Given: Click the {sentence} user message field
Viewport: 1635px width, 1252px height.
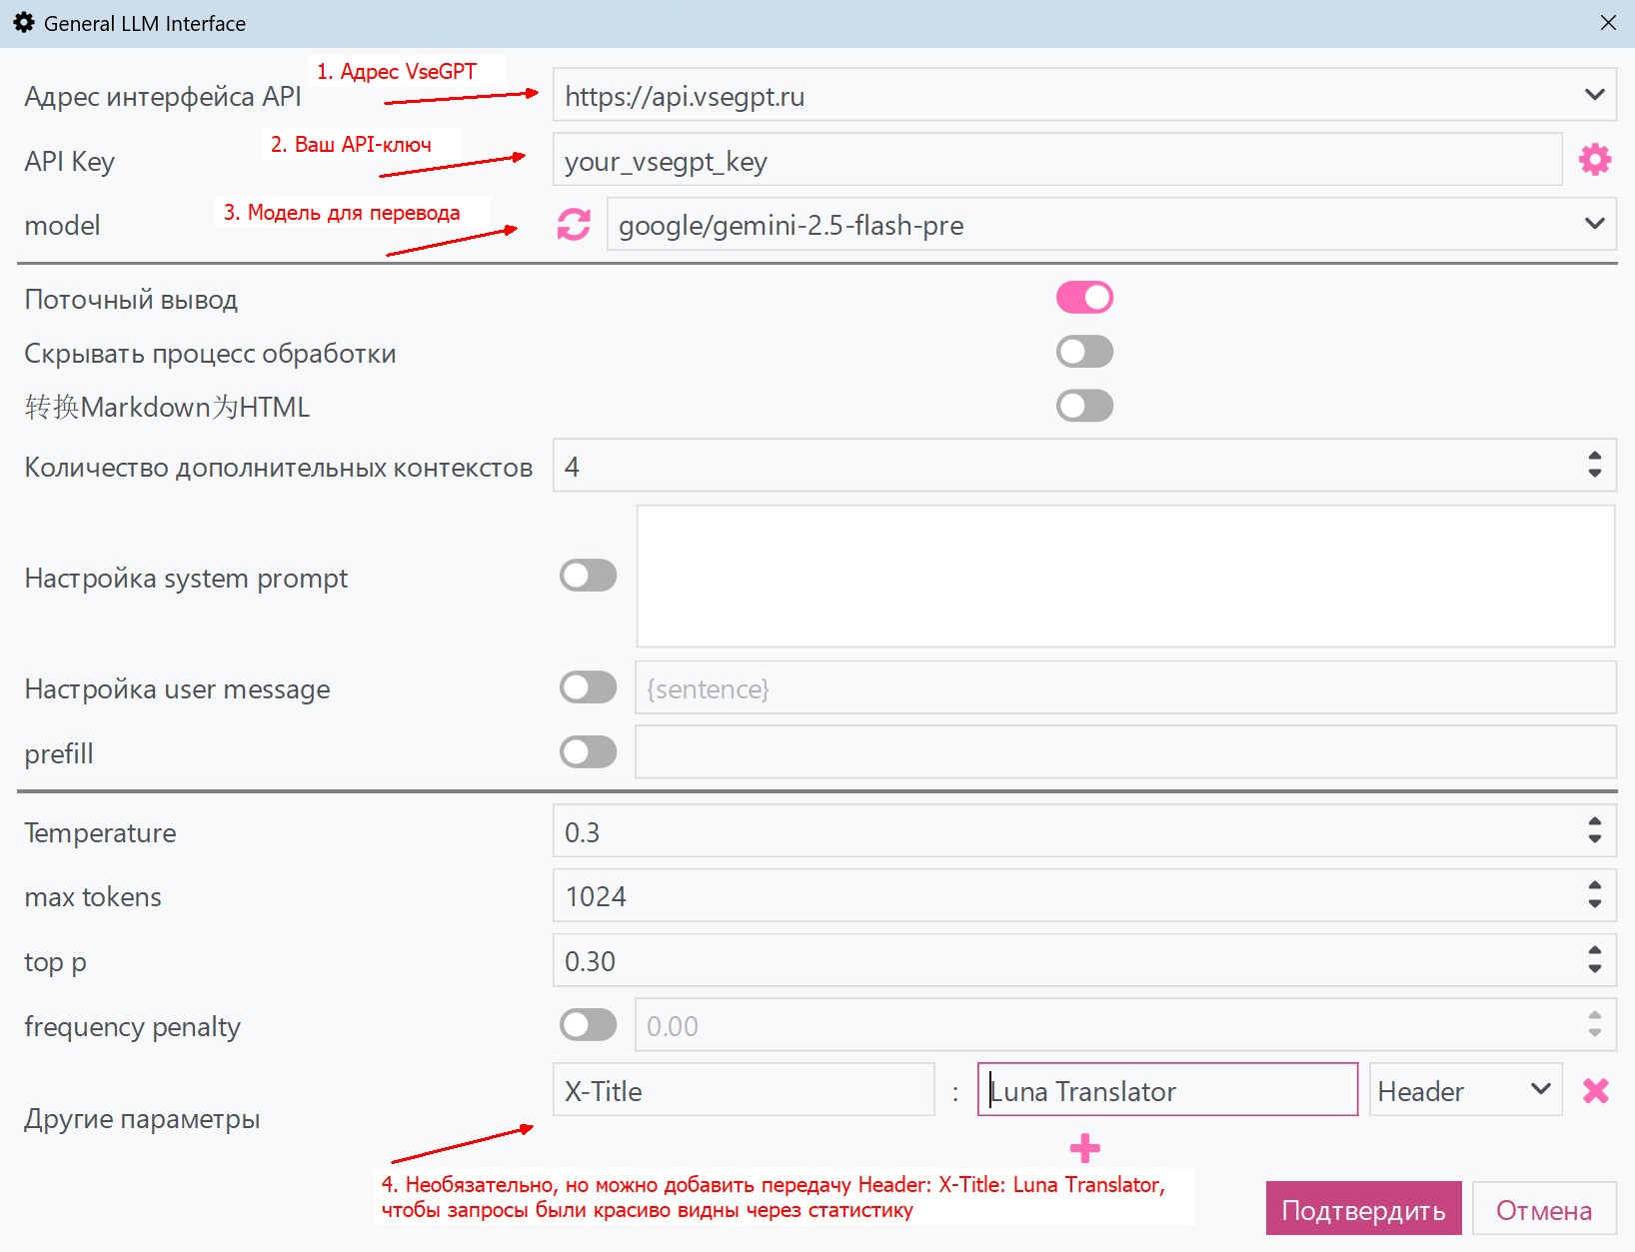Looking at the screenshot, I should click(1125, 688).
